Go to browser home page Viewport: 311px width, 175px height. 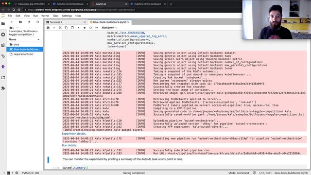[19, 10]
